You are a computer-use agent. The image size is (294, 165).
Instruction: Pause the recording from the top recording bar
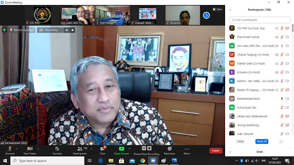[x=67, y=30]
